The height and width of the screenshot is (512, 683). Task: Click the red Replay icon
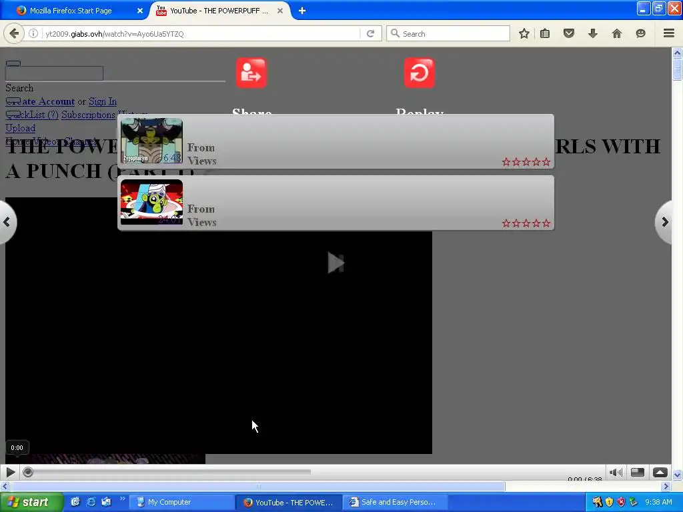[x=419, y=73]
